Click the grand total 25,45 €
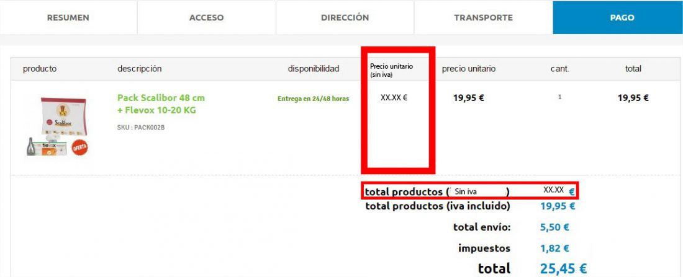The image size is (683, 277). [564, 268]
